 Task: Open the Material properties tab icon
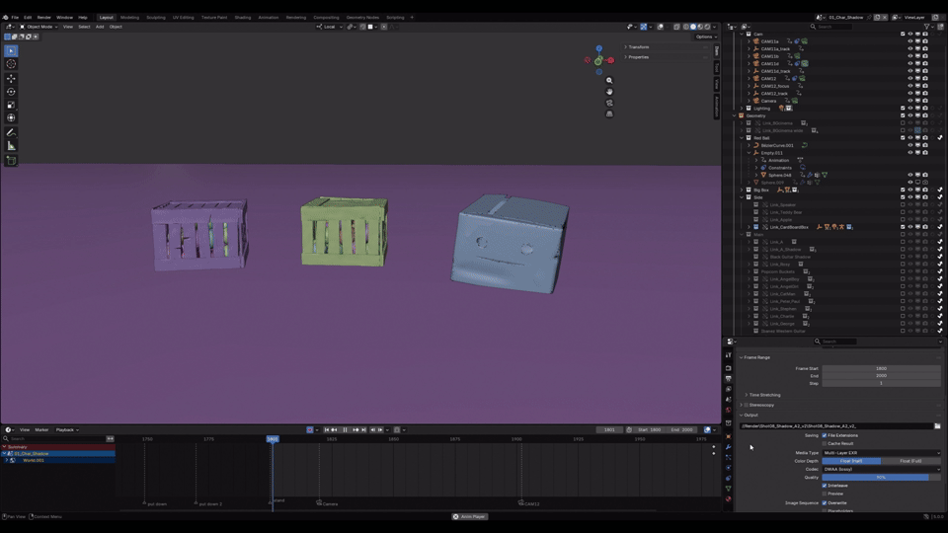[x=729, y=499]
